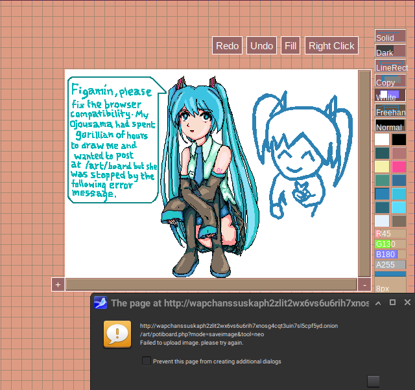Activate the LineRect shape tool
The width and height of the screenshot is (415, 390).
390,67
